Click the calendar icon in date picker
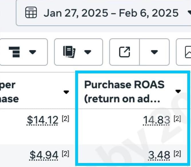Viewport: 191px width, 167px height. point(31,13)
